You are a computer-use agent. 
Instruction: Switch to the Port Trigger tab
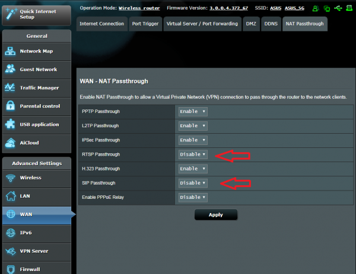coord(145,24)
